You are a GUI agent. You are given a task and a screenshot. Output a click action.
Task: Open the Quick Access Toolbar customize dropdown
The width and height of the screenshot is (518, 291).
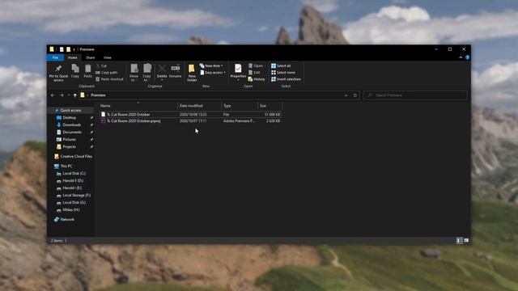74,49
